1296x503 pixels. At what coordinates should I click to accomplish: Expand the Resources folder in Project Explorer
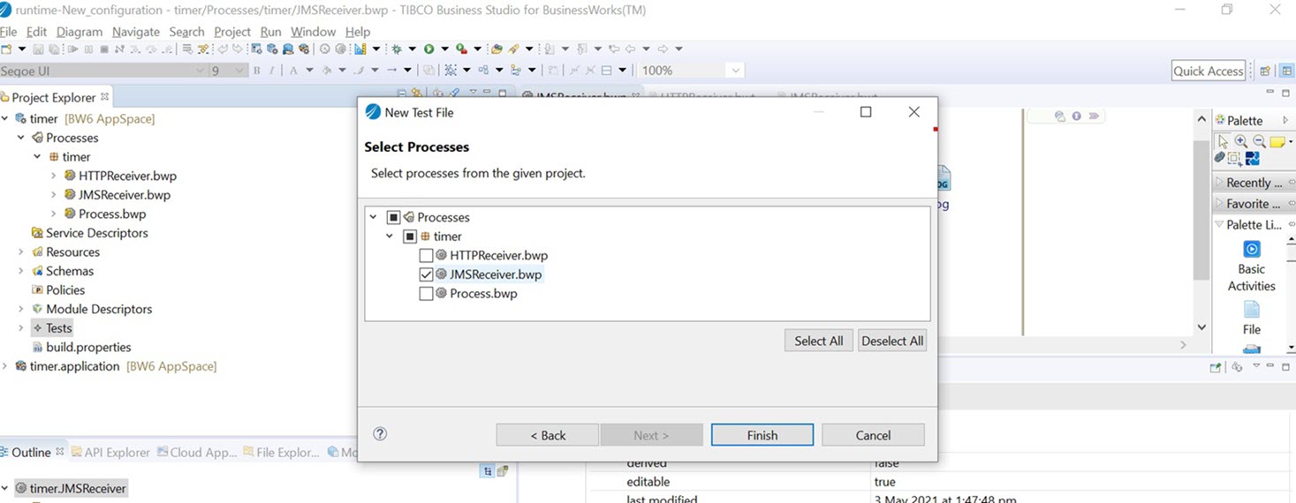[x=21, y=252]
